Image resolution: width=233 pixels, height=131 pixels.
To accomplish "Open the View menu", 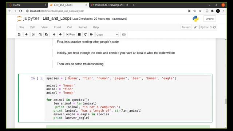I will pyautogui.click(x=44, y=27).
